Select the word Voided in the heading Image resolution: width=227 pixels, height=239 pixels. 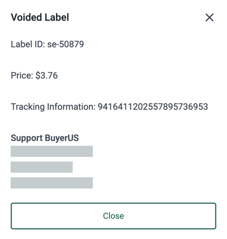[x=26, y=17]
